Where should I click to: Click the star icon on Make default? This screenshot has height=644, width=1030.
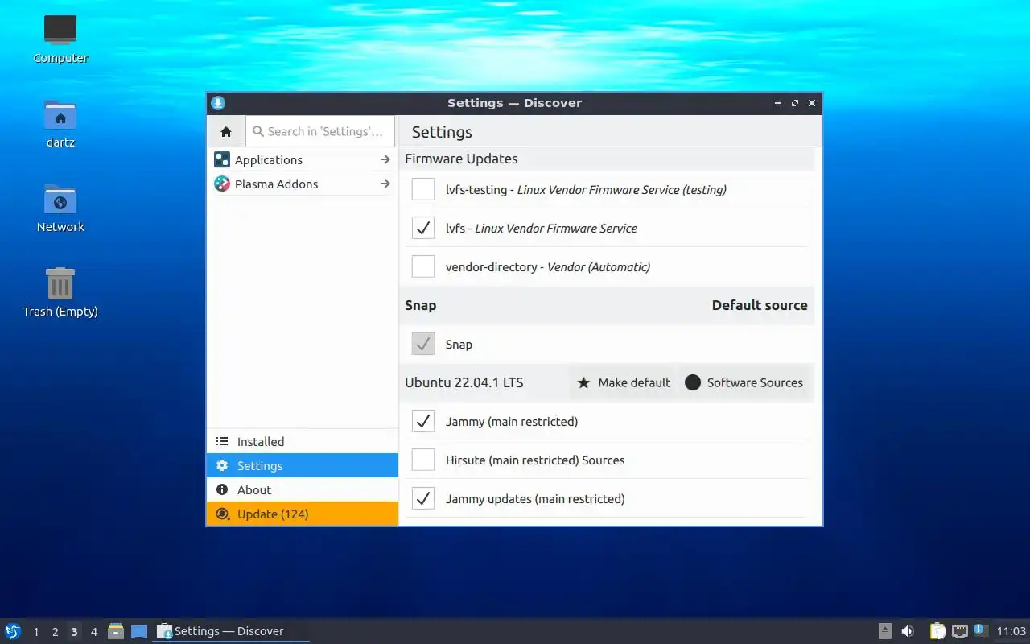click(x=584, y=382)
